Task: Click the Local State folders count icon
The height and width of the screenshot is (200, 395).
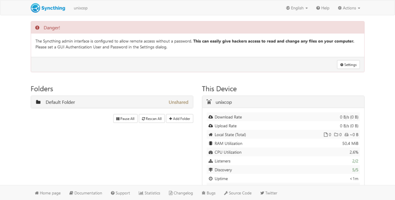Action: pyautogui.click(x=336, y=135)
